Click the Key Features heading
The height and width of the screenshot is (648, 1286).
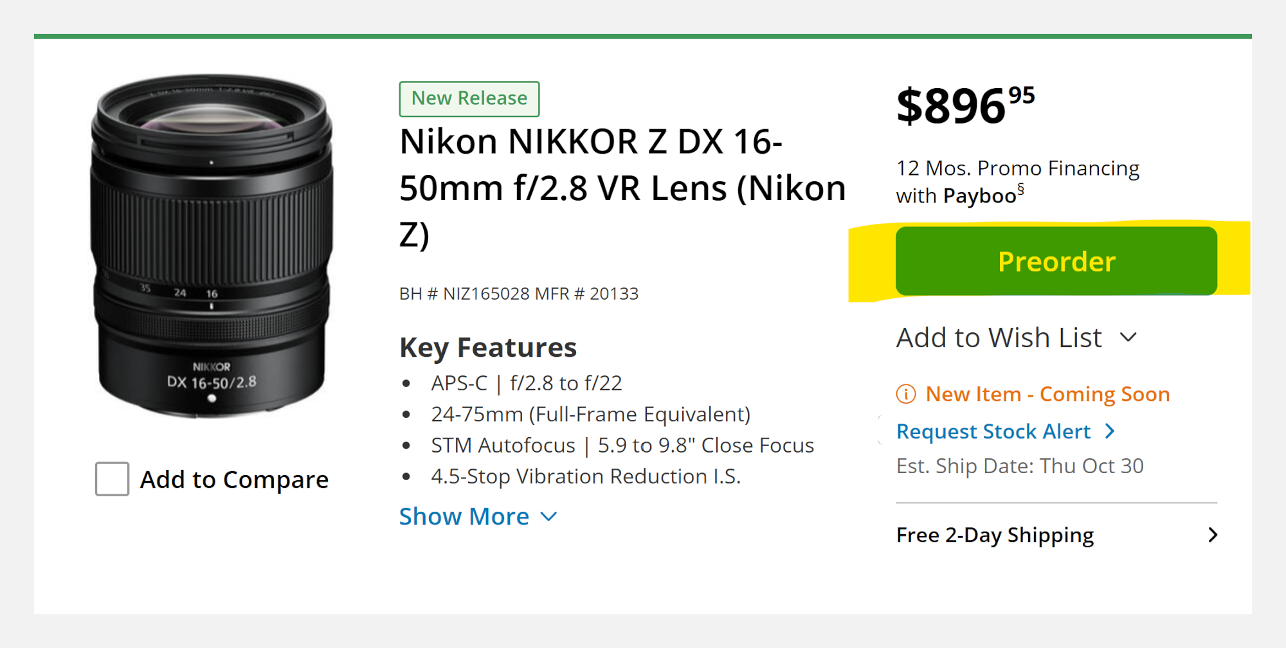point(487,347)
